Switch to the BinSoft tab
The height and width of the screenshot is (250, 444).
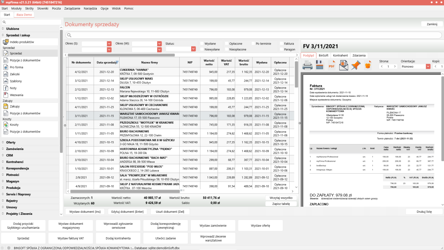click(323, 56)
